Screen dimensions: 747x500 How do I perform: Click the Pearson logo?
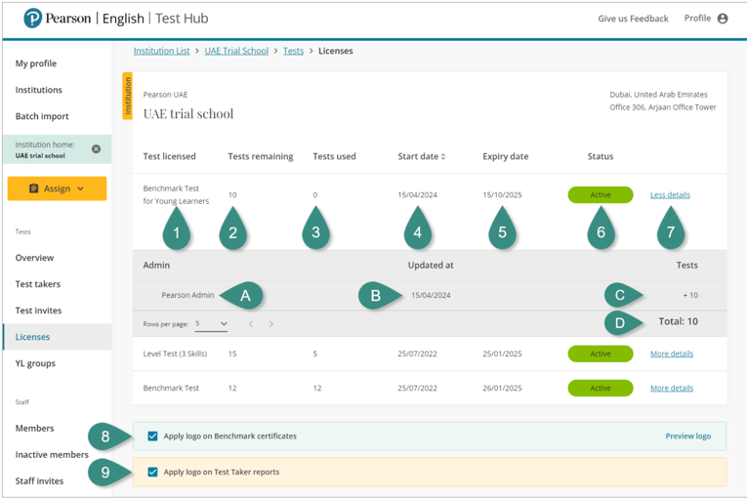point(33,19)
